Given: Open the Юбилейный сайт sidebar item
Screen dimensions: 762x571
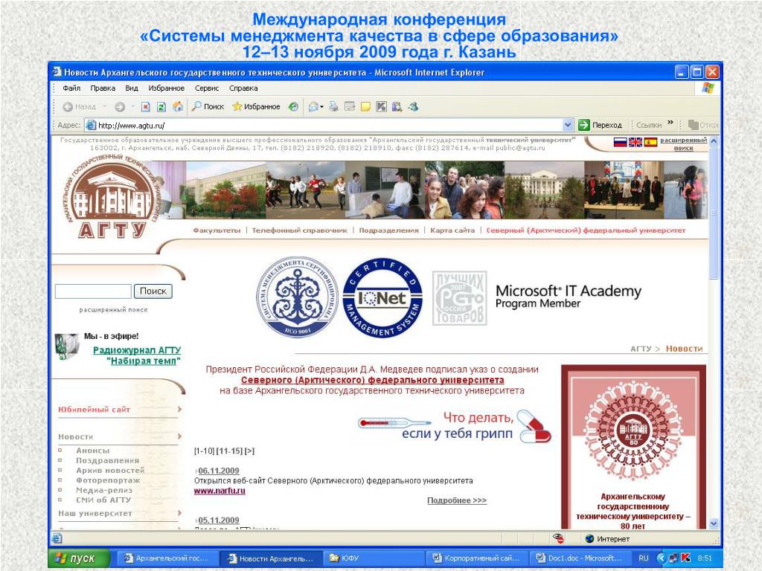Looking at the screenshot, I should click(x=95, y=410).
